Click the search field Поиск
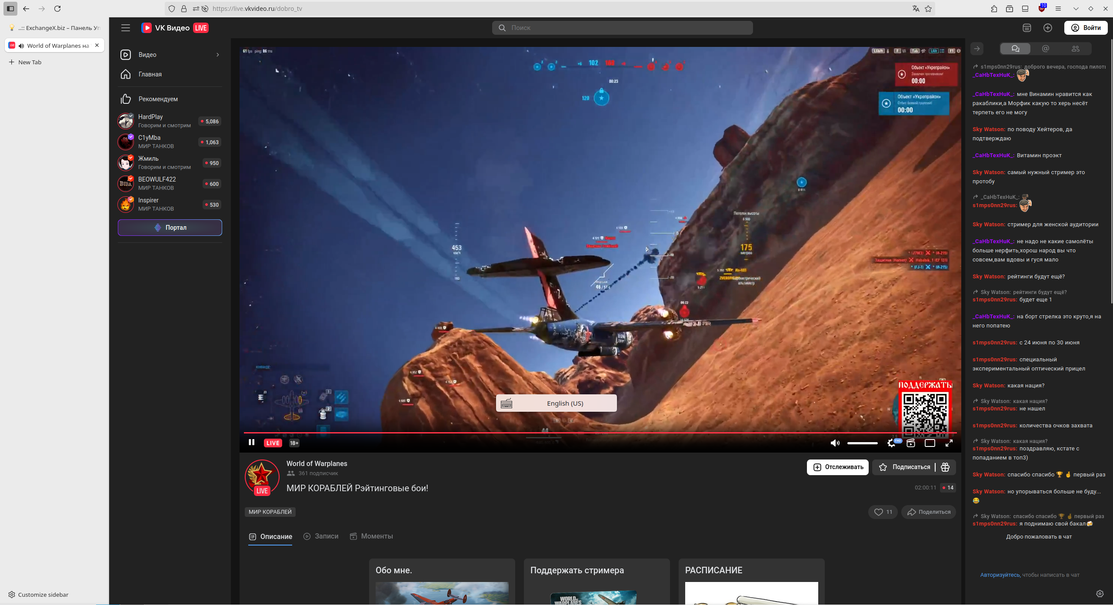 [622, 28]
